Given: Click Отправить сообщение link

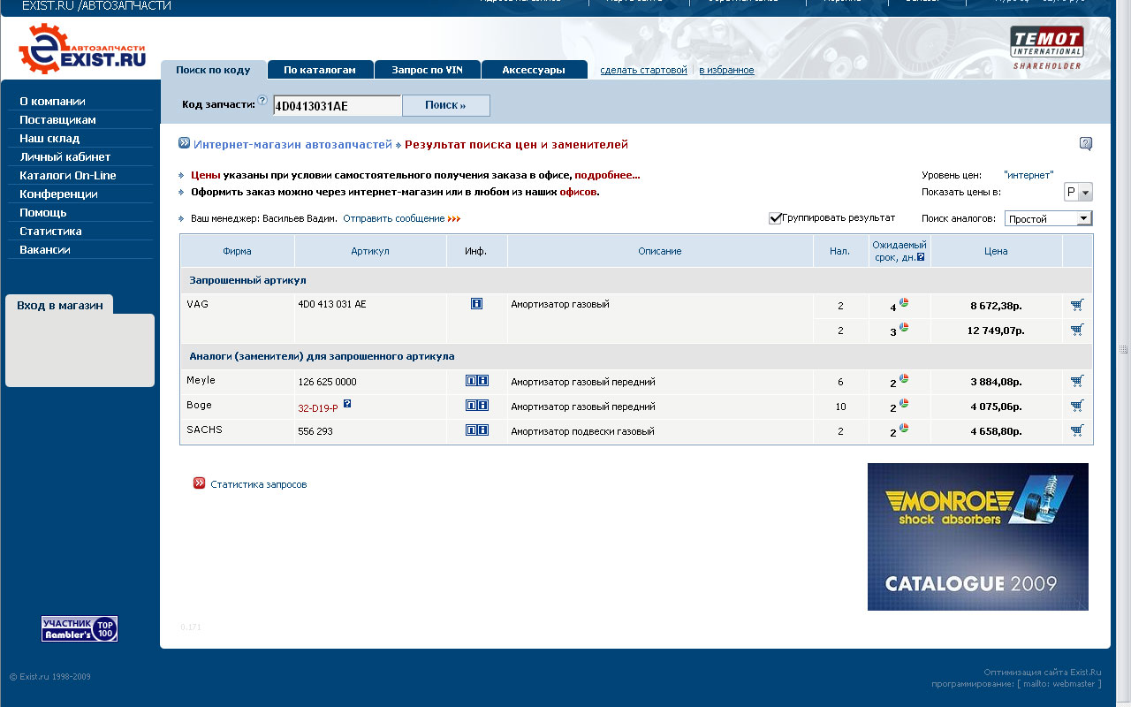Looking at the screenshot, I should 394,218.
